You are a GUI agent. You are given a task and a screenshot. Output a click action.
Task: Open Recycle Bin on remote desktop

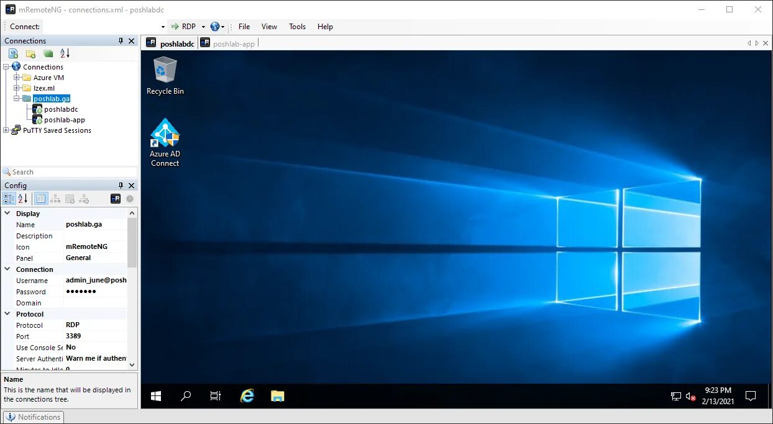pyautogui.click(x=165, y=76)
